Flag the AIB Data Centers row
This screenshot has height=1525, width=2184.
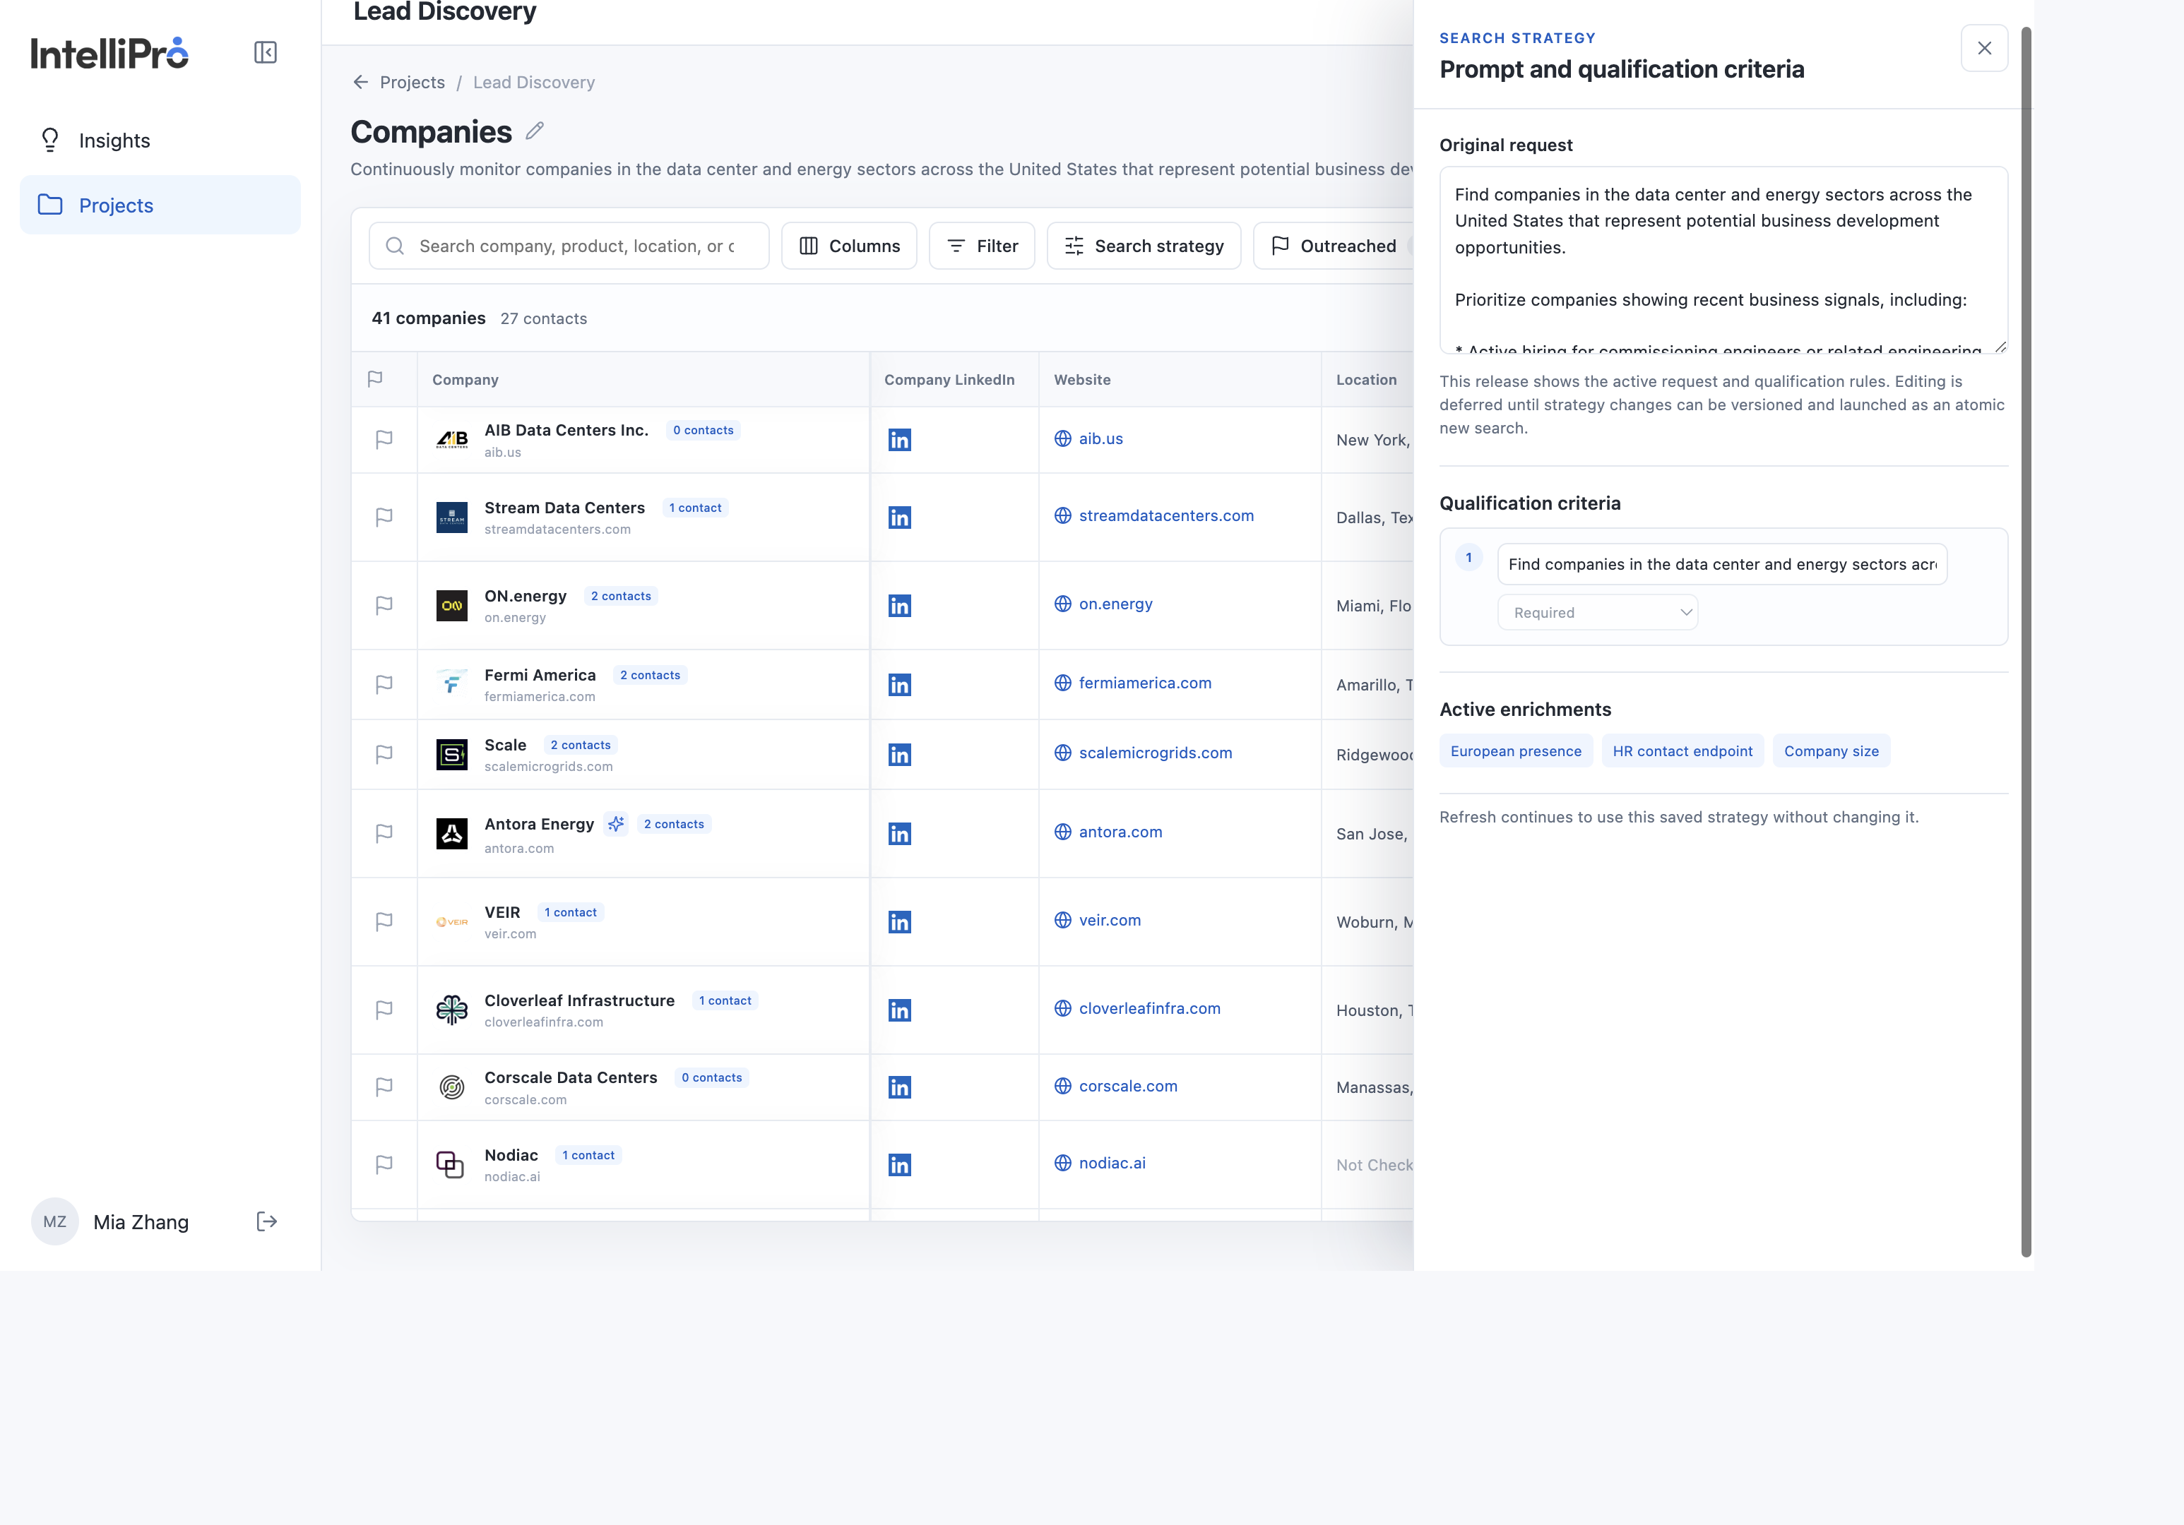(x=384, y=439)
